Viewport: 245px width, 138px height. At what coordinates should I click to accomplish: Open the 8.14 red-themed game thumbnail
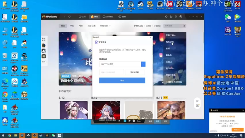click(106, 110)
